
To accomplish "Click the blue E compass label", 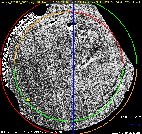I will pos(9,8).
